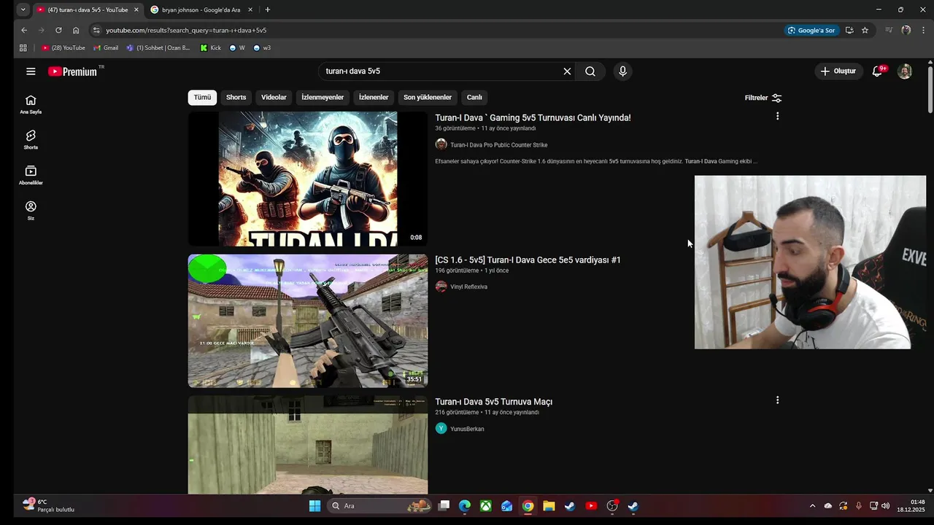The height and width of the screenshot is (525, 934).
Task: Open the Chrome apps grid in bookmarks bar
Action: click(x=23, y=48)
